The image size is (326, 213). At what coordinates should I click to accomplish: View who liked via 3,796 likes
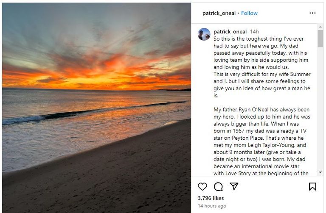pyautogui.click(x=211, y=198)
